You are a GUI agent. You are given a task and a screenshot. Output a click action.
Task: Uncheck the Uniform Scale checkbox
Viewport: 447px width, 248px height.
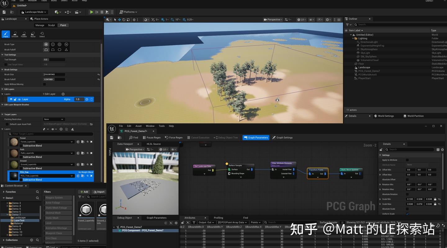[407, 214]
